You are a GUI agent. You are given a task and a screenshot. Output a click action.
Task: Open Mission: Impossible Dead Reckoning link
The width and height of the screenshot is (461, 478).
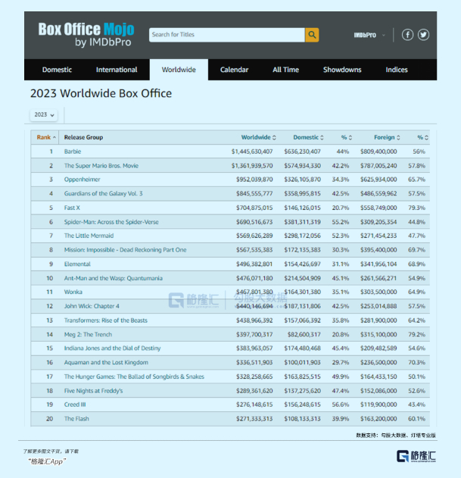(125, 250)
